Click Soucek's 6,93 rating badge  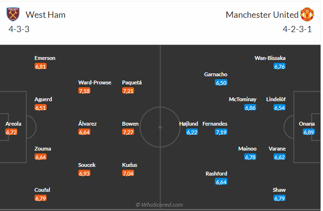click(84, 173)
